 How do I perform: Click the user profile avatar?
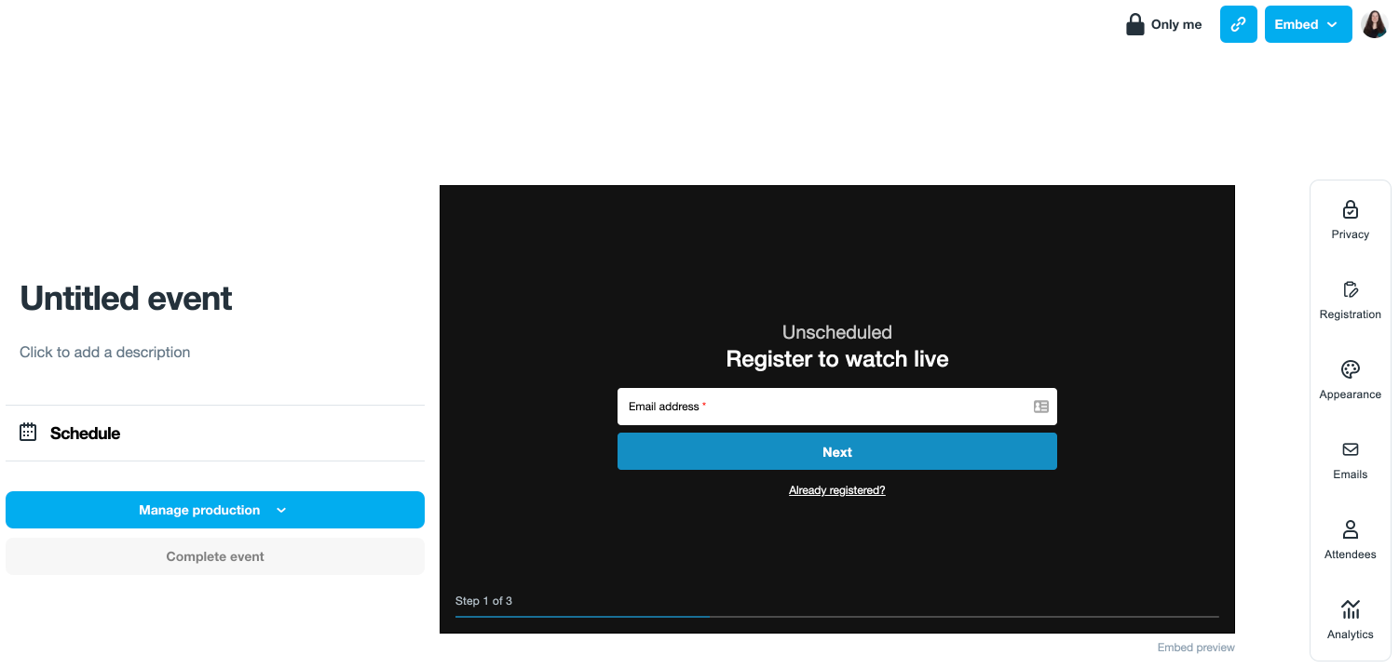coord(1374,24)
